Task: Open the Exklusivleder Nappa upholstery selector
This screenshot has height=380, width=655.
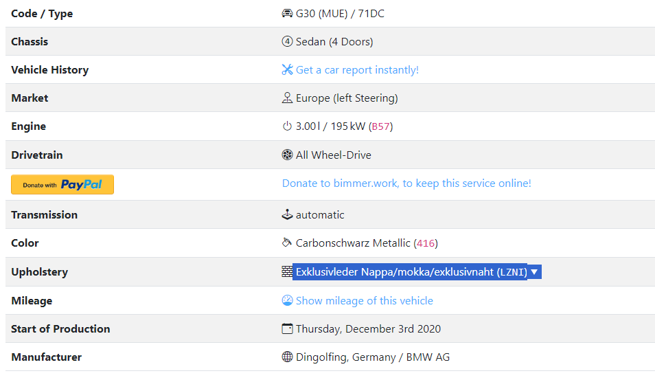Action: (x=411, y=272)
